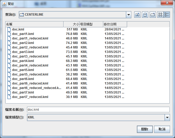Select the doc_part1.kml file icon
This screenshot has width=175, height=138.
[9, 34]
